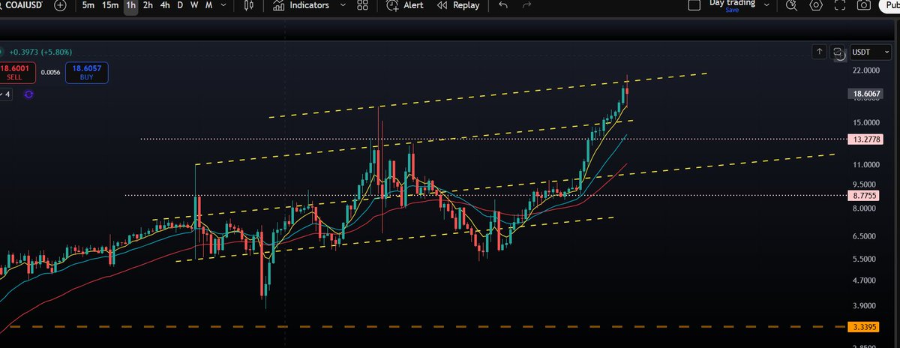Click the Publish button

[889, 5]
